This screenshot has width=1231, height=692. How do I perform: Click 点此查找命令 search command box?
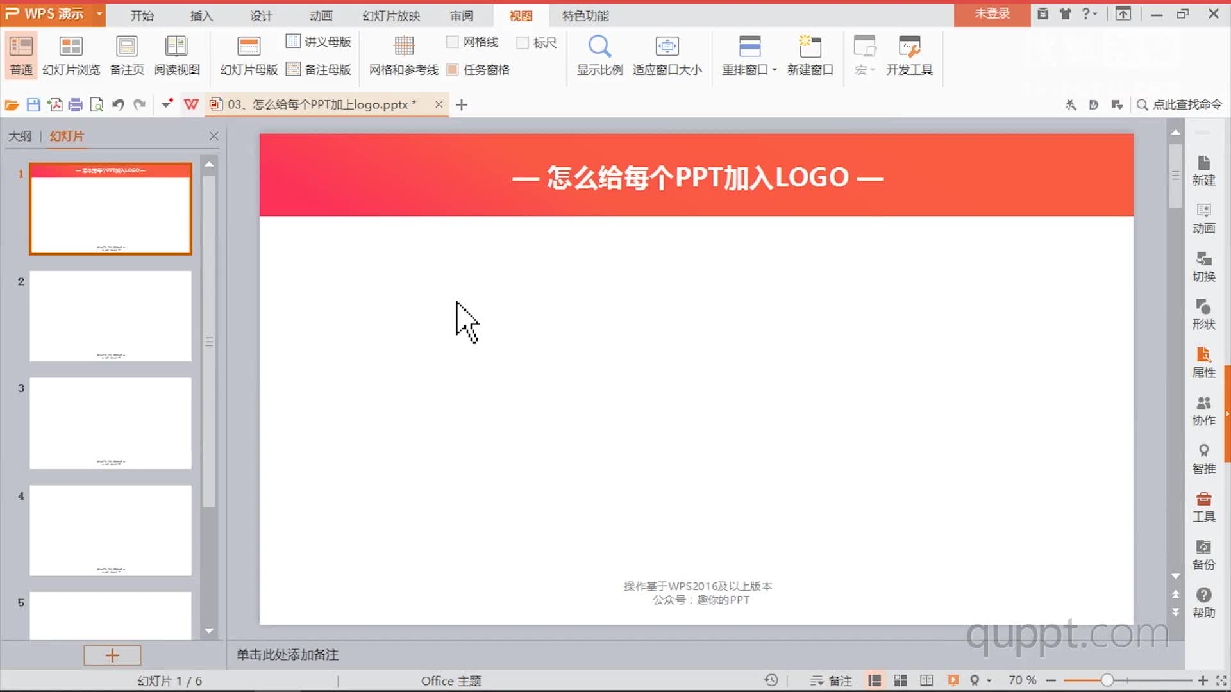click(1179, 104)
